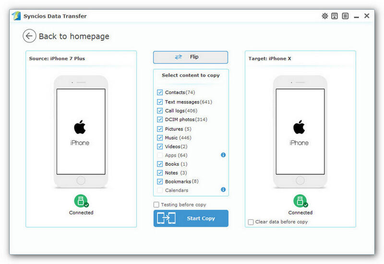Toggle the Notes checkbox
Viewport: 384px width, 264px height.
pyautogui.click(x=160, y=173)
